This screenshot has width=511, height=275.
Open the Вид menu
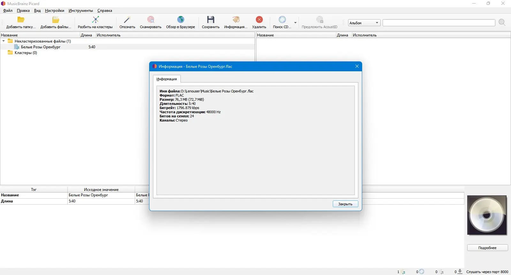(37, 11)
